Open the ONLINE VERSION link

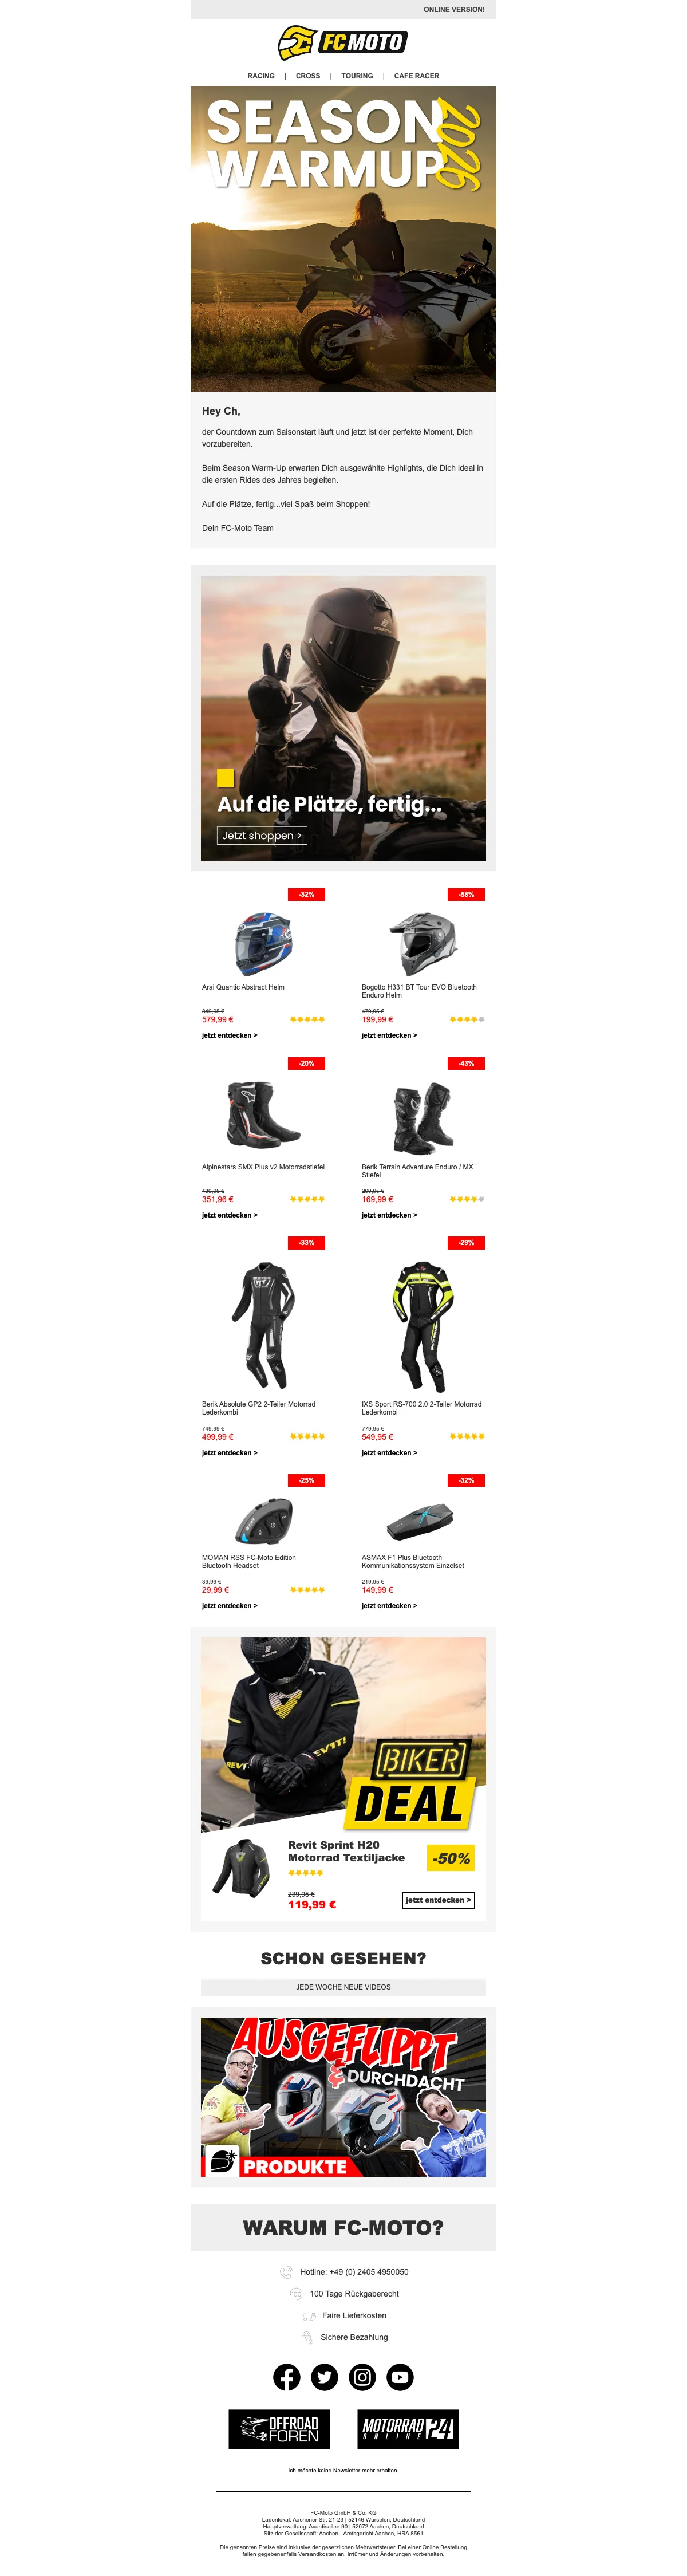click(454, 10)
